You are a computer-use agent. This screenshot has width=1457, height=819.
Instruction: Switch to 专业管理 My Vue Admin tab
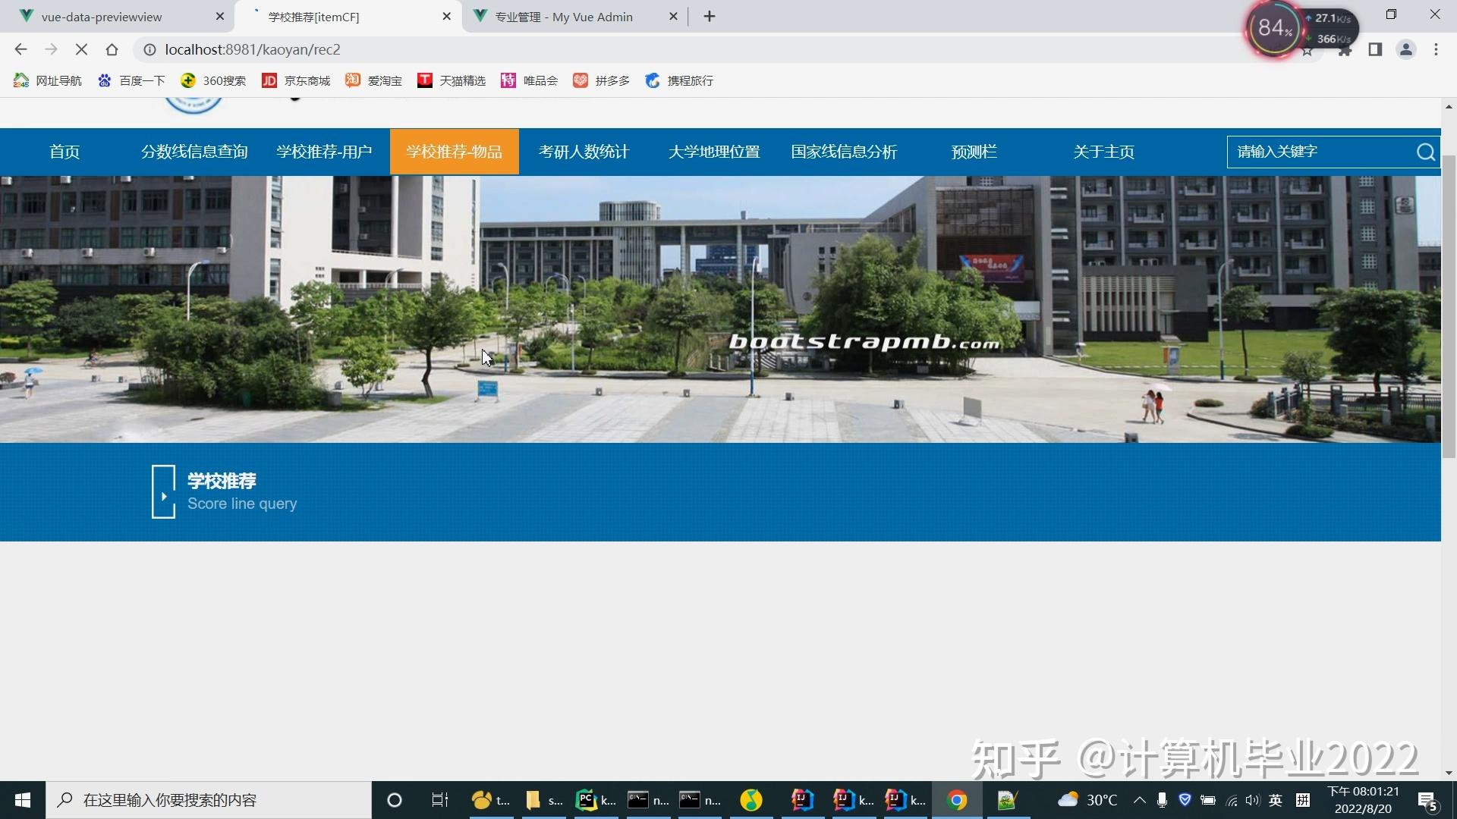tap(563, 17)
